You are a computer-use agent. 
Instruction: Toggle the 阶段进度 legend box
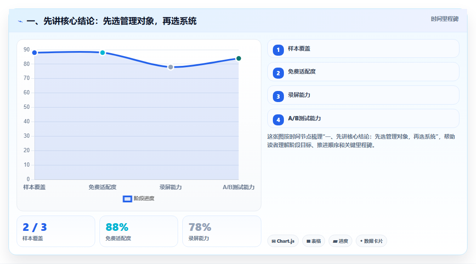click(127, 199)
